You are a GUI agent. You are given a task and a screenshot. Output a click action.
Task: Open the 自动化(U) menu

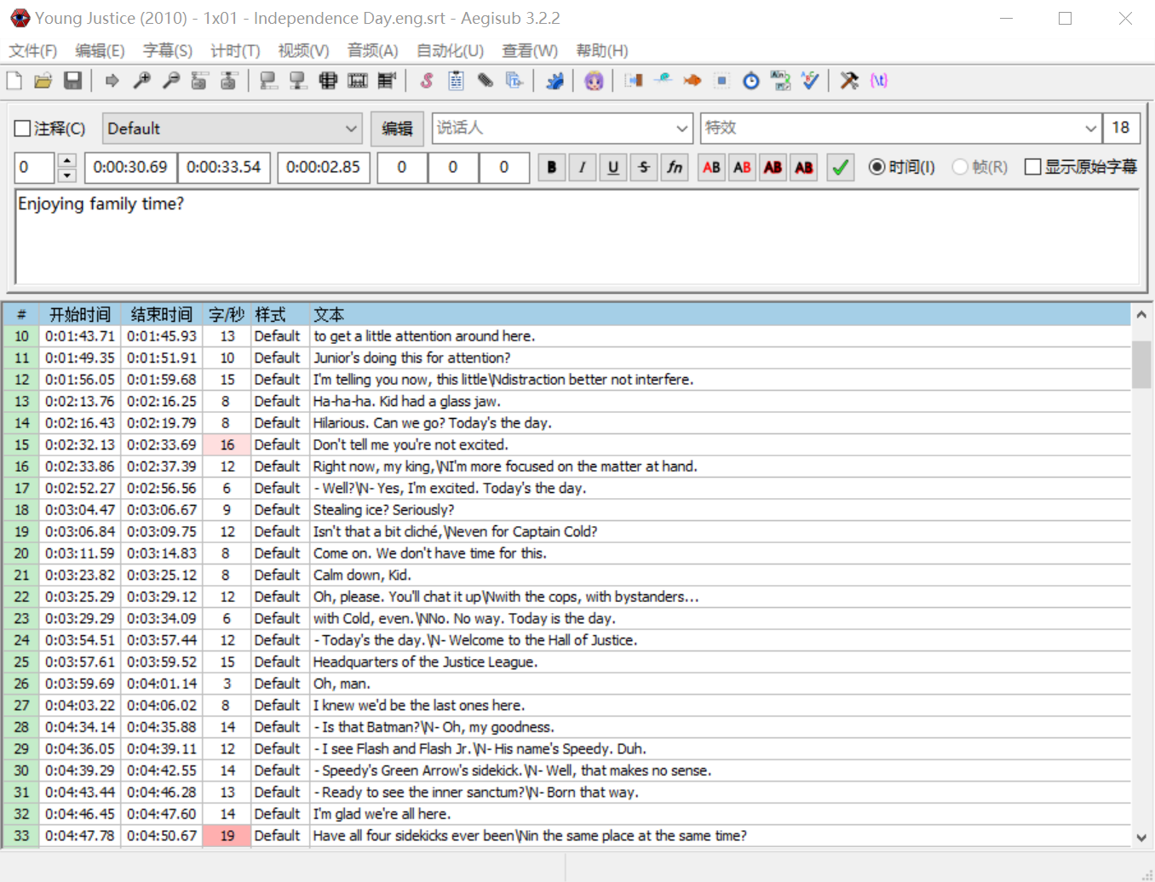click(450, 51)
